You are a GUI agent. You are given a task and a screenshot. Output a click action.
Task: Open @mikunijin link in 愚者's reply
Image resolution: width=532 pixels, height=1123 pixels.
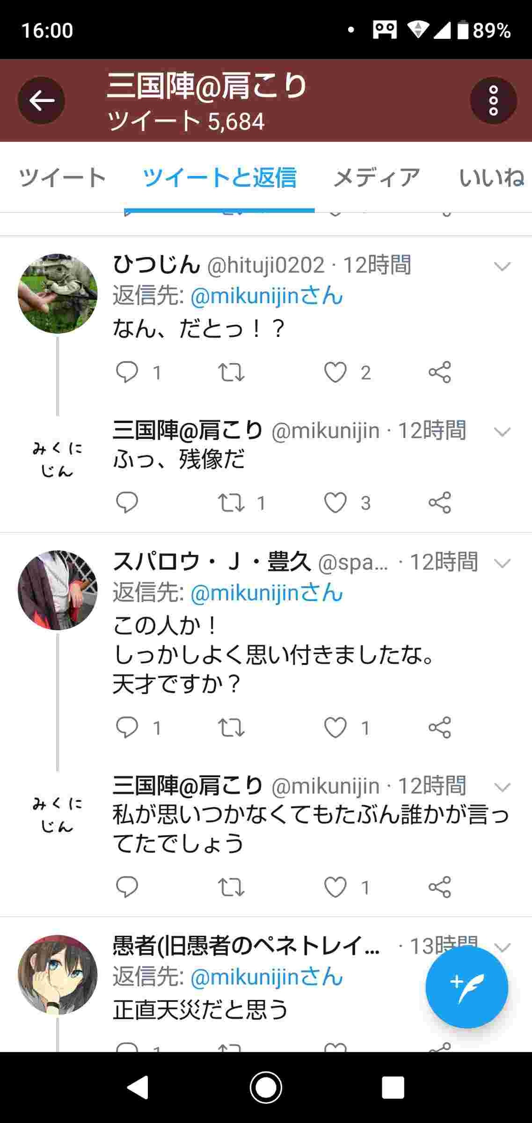click(267, 977)
